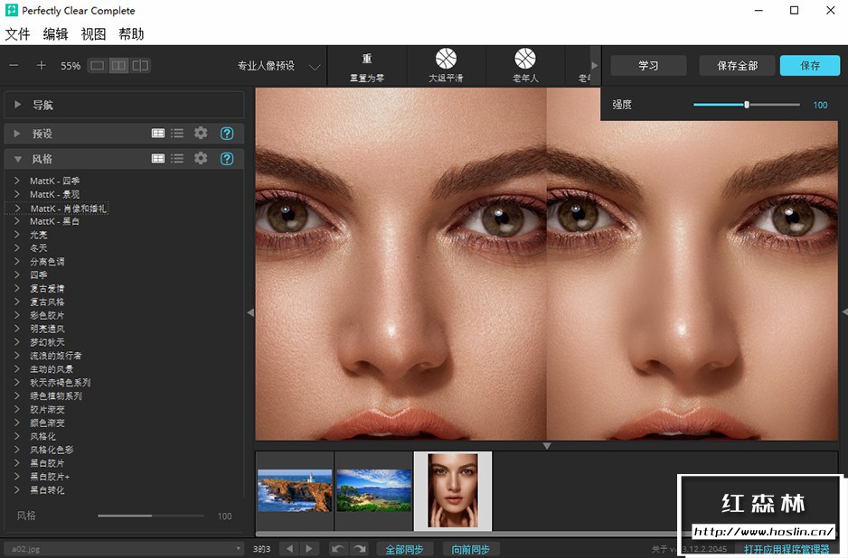Click the rotate left undo arrow icon
Image resolution: width=848 pixels, height=558 pixels.
(337, 549)
